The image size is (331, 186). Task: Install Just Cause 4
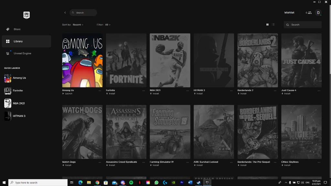286,94
